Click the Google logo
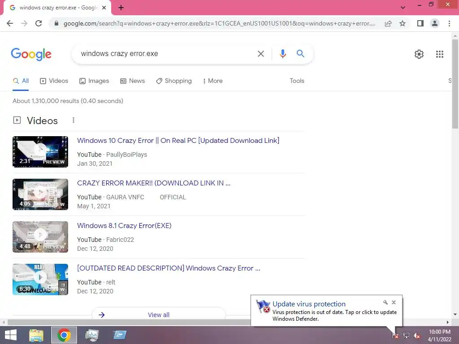This screenshot has height=344, width=459. [31, 54]
